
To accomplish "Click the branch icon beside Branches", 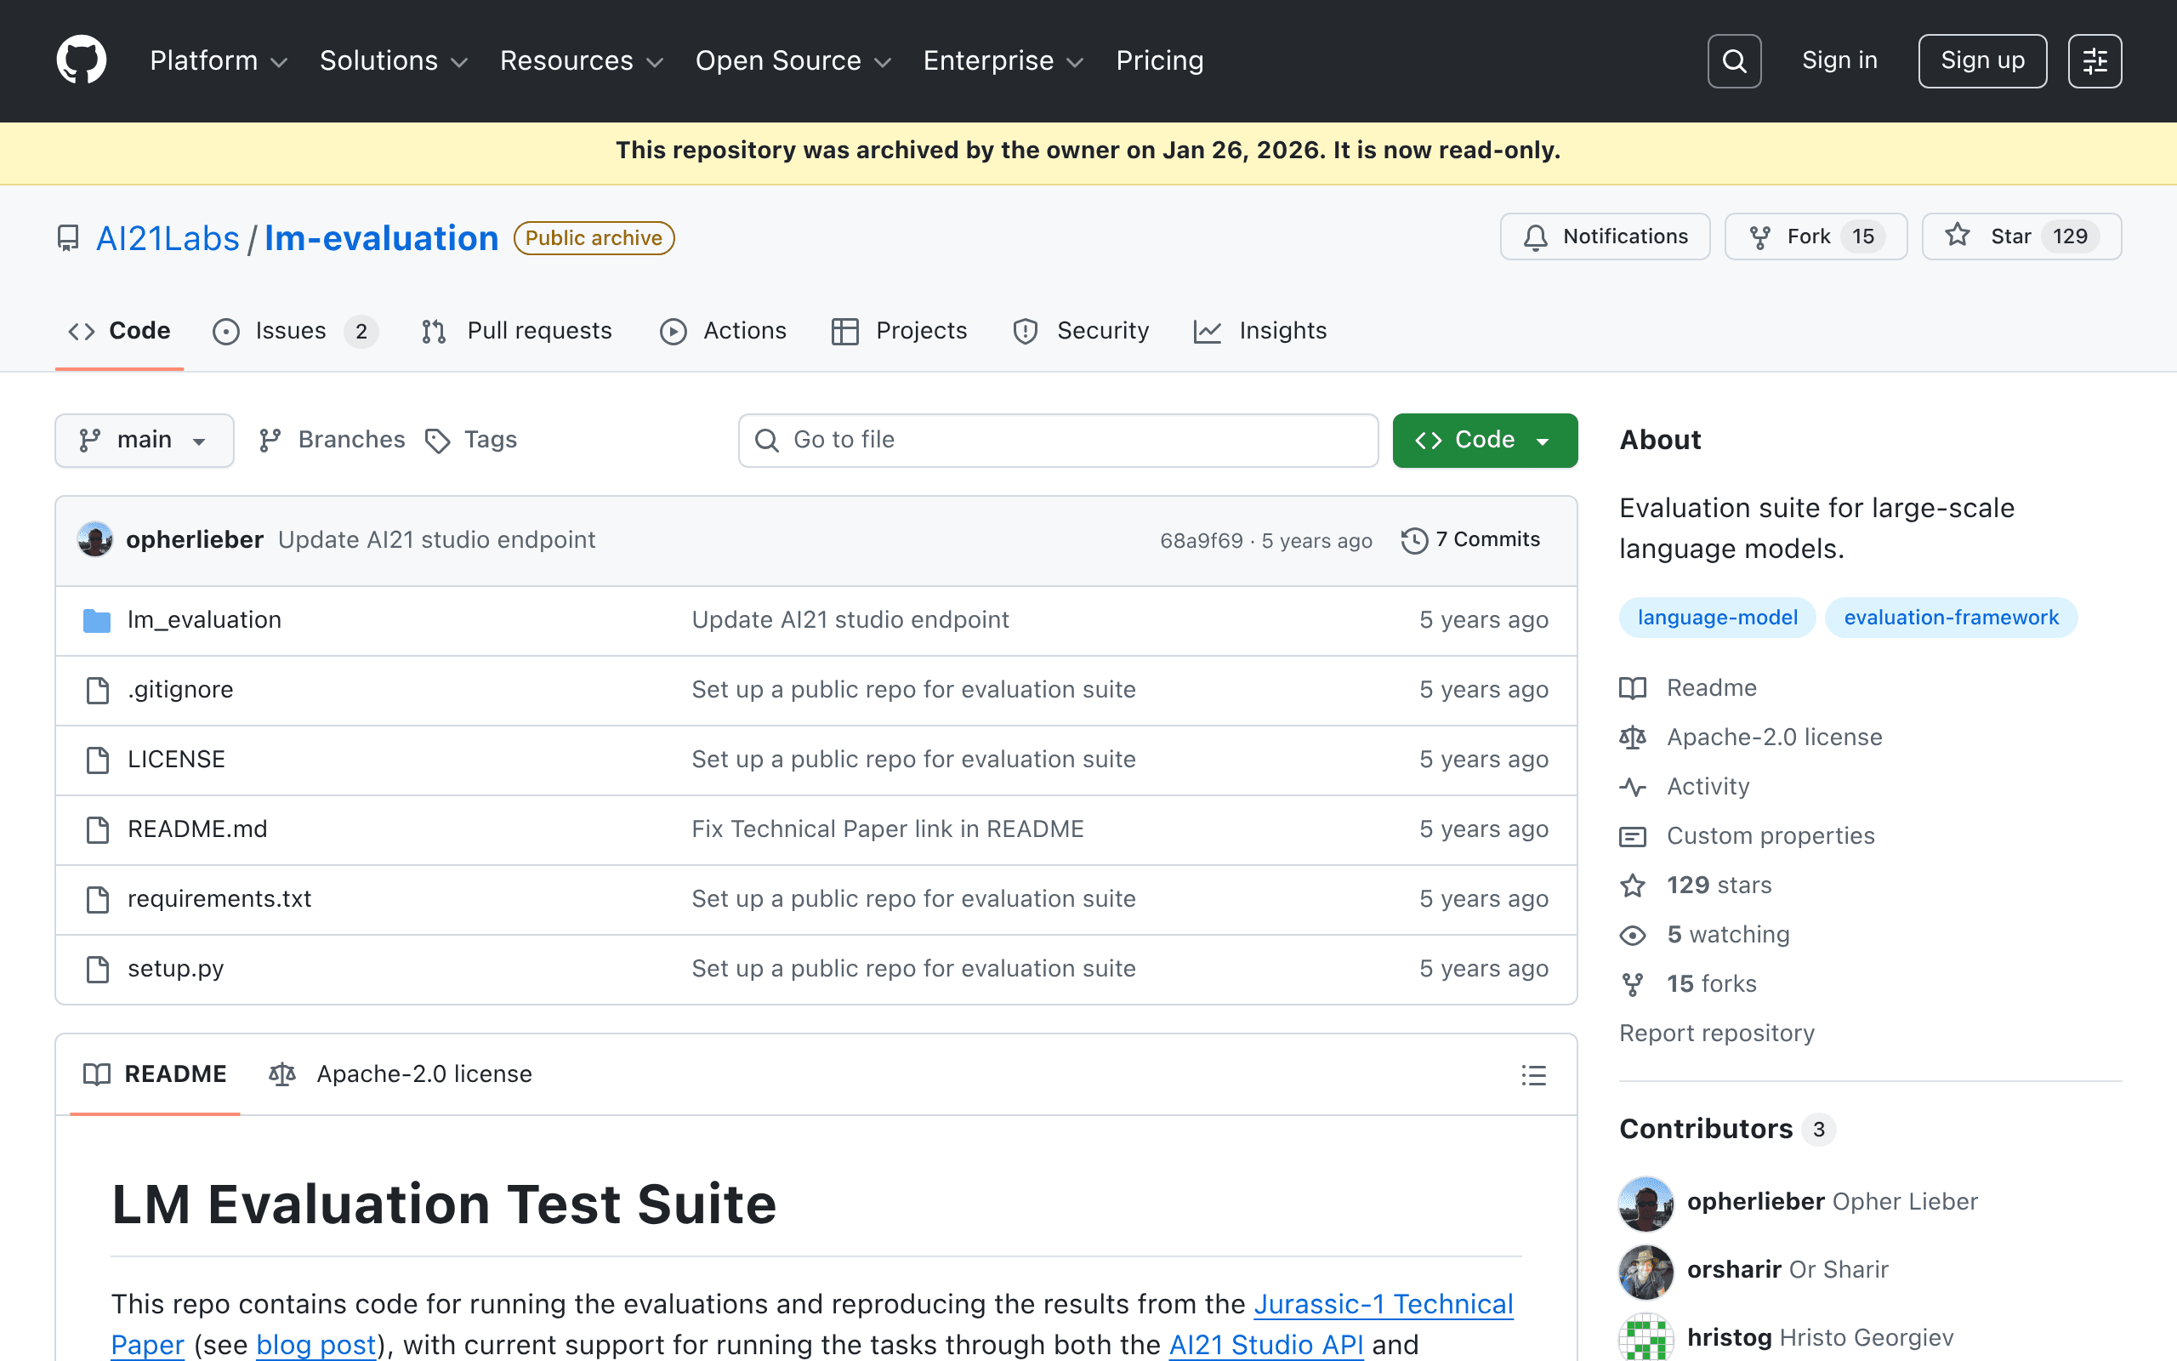I will (269, 440).
